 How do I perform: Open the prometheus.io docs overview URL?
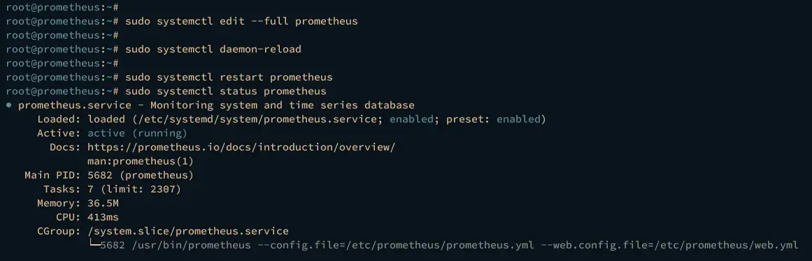coord(241,147)
